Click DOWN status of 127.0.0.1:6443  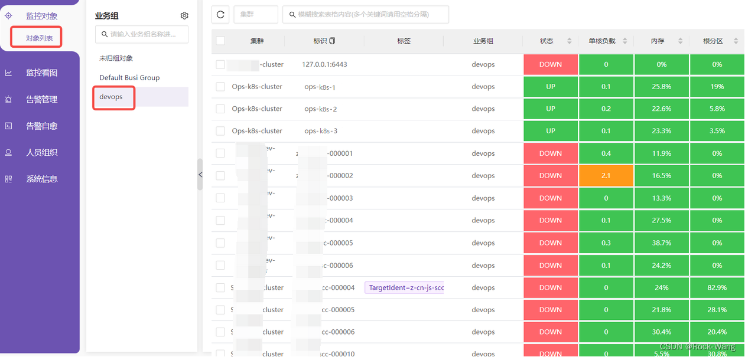pos(551,64)
